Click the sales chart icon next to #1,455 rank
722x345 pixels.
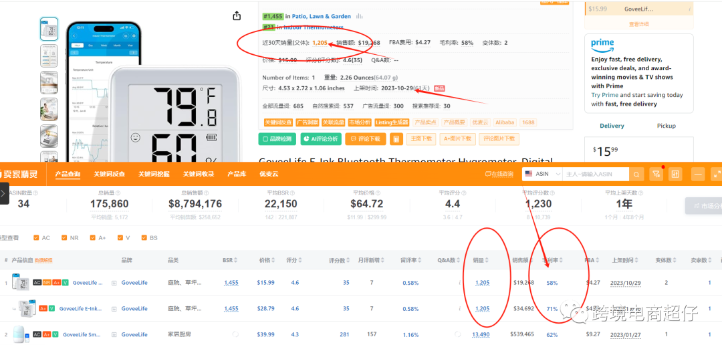pos(360,16)
